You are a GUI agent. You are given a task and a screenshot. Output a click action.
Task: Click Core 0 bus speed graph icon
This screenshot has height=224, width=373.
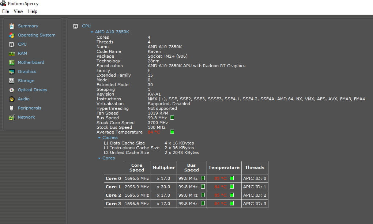pyautogui.click(x=203, y=178)
